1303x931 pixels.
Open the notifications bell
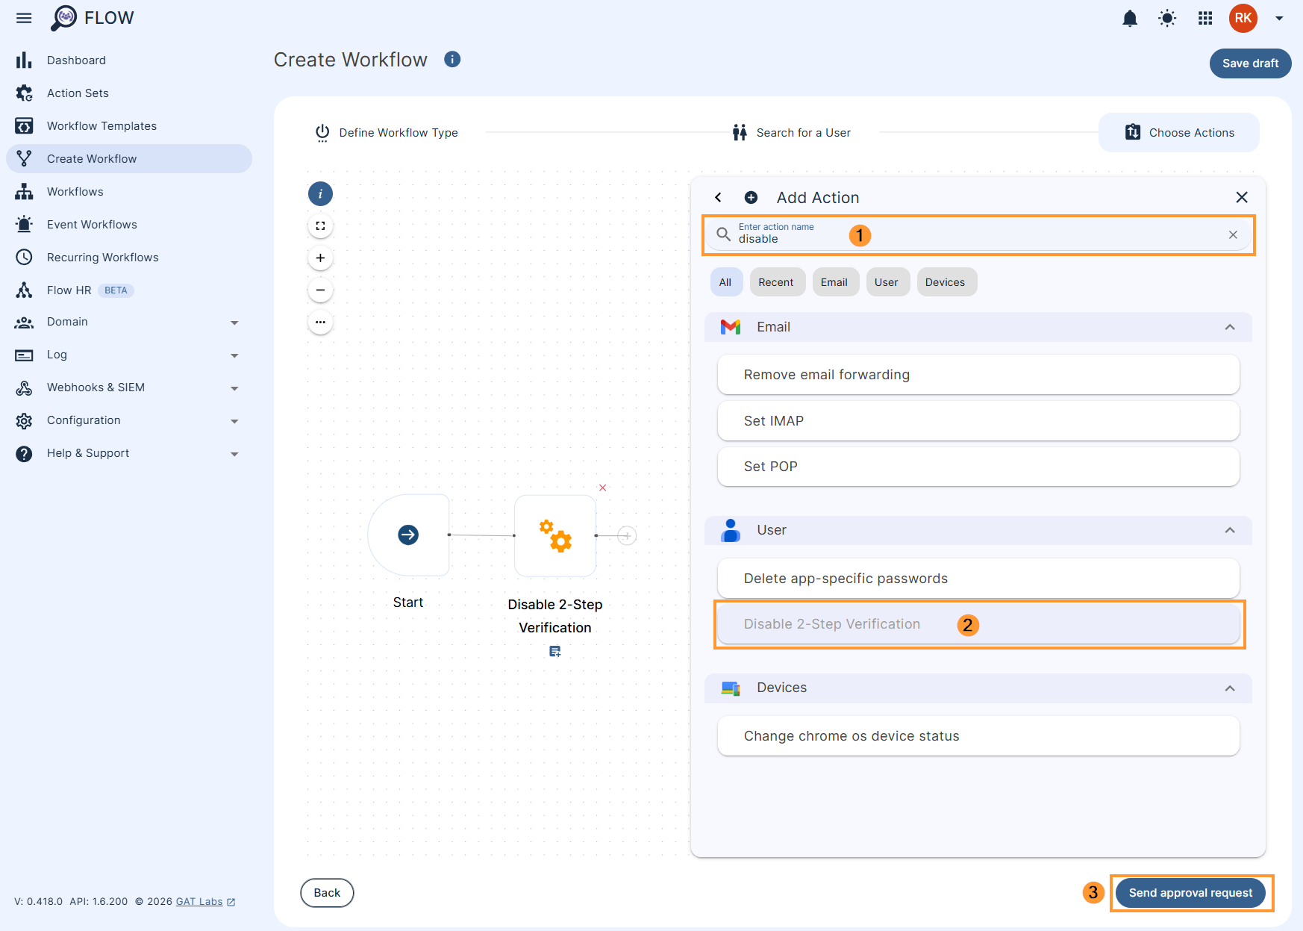[1130, 18]
